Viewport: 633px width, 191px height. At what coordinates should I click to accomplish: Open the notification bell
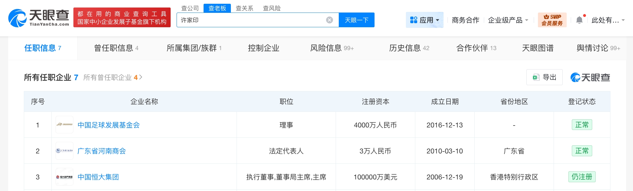(x=579, y=20)
